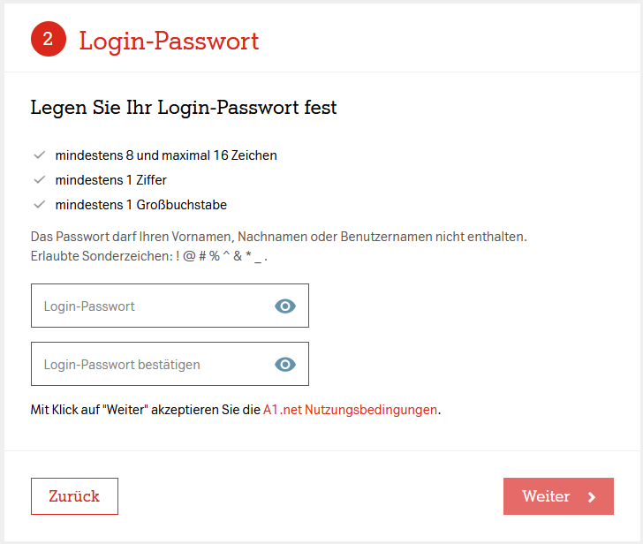Continue with the Weiter button
The image size is (643, 544).
(x=548, y=496)
